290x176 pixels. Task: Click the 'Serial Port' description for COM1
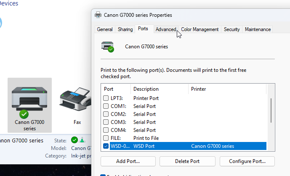tap(145, 106)
